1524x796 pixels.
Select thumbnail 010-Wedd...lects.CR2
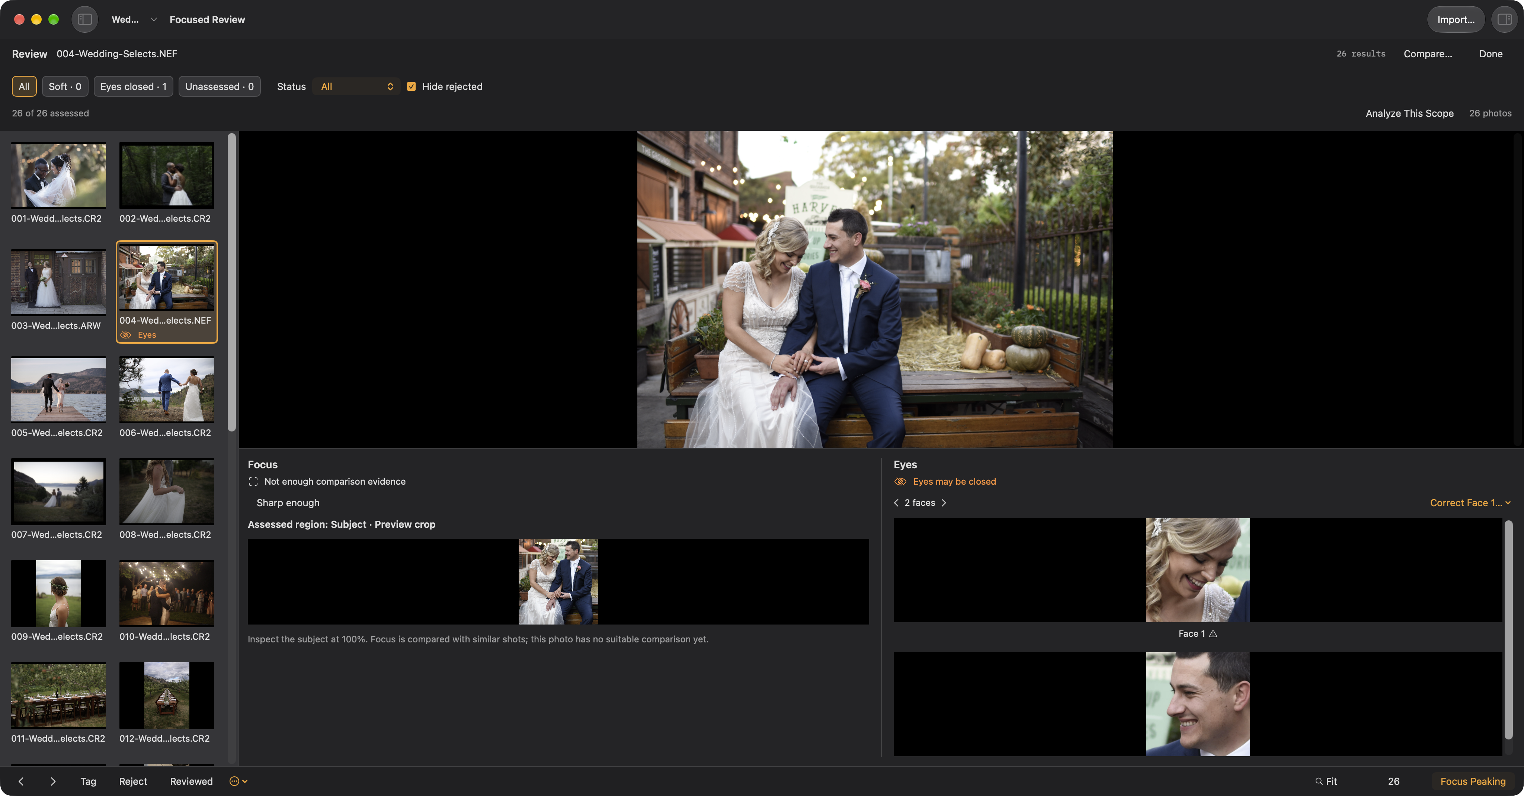[x=167, y=593]
